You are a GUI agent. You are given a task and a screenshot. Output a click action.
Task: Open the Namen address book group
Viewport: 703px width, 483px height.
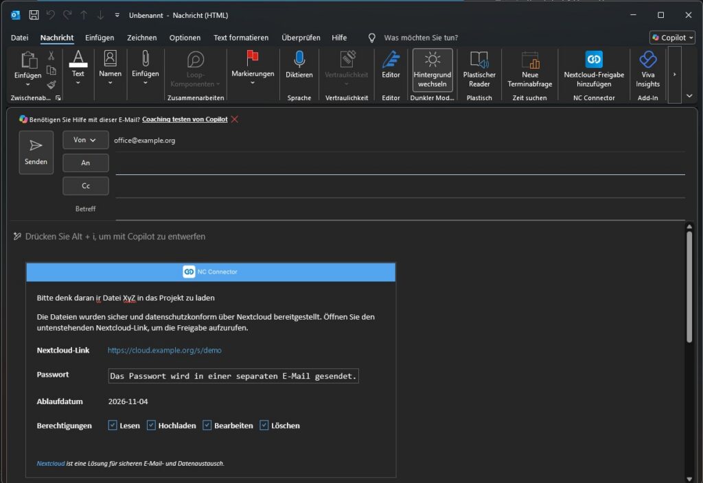point(111,67)
